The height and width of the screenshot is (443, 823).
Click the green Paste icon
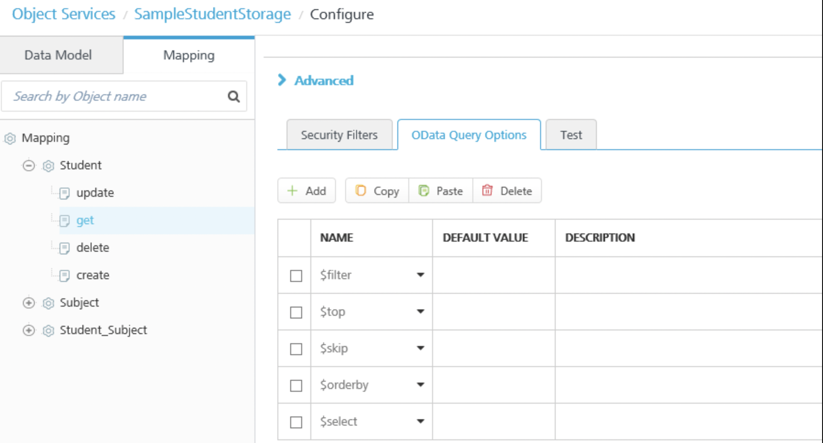[424, 190]
